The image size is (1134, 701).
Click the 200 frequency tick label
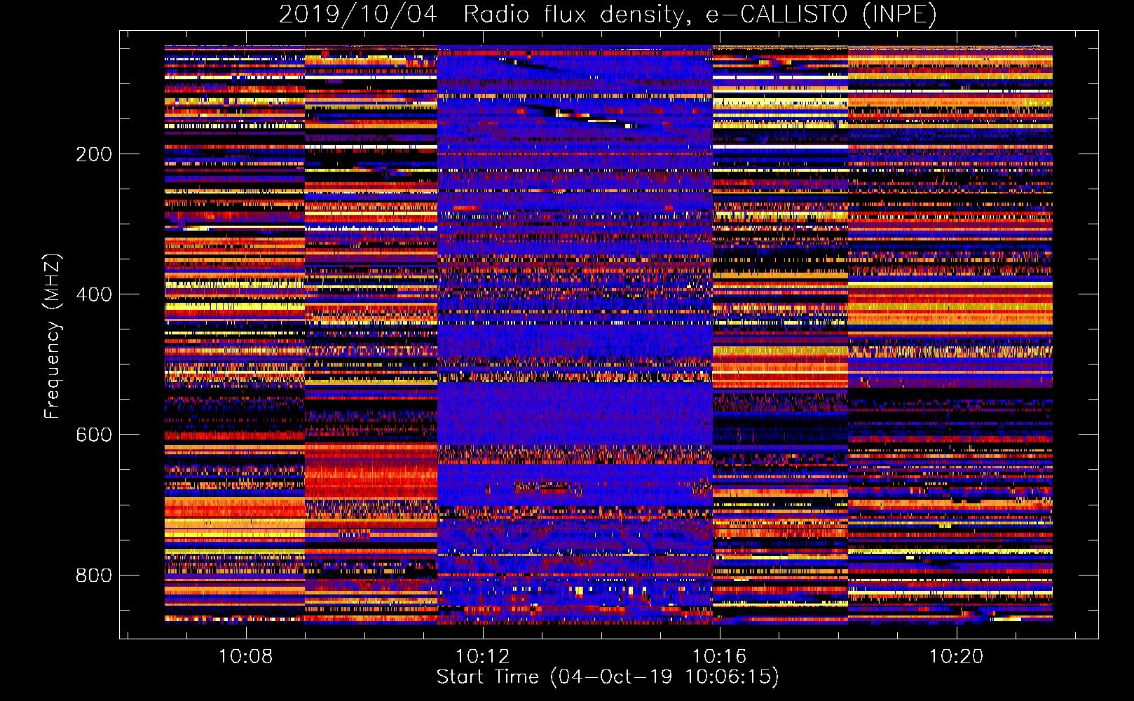point(94,154)
